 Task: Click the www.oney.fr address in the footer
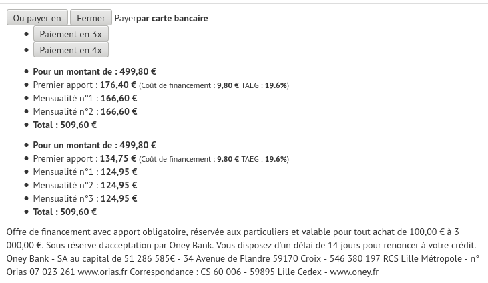[x=354, y=272]
